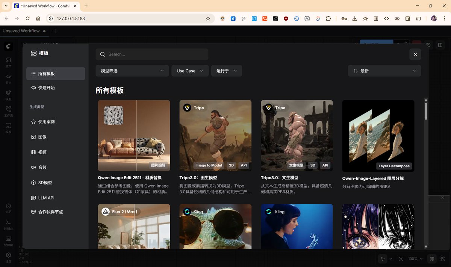Image resolution: width=451 pixels, height=267 pixels.
Task: Expand the 模型筛选 model filter dropdown
Action: tap(132, 71)
